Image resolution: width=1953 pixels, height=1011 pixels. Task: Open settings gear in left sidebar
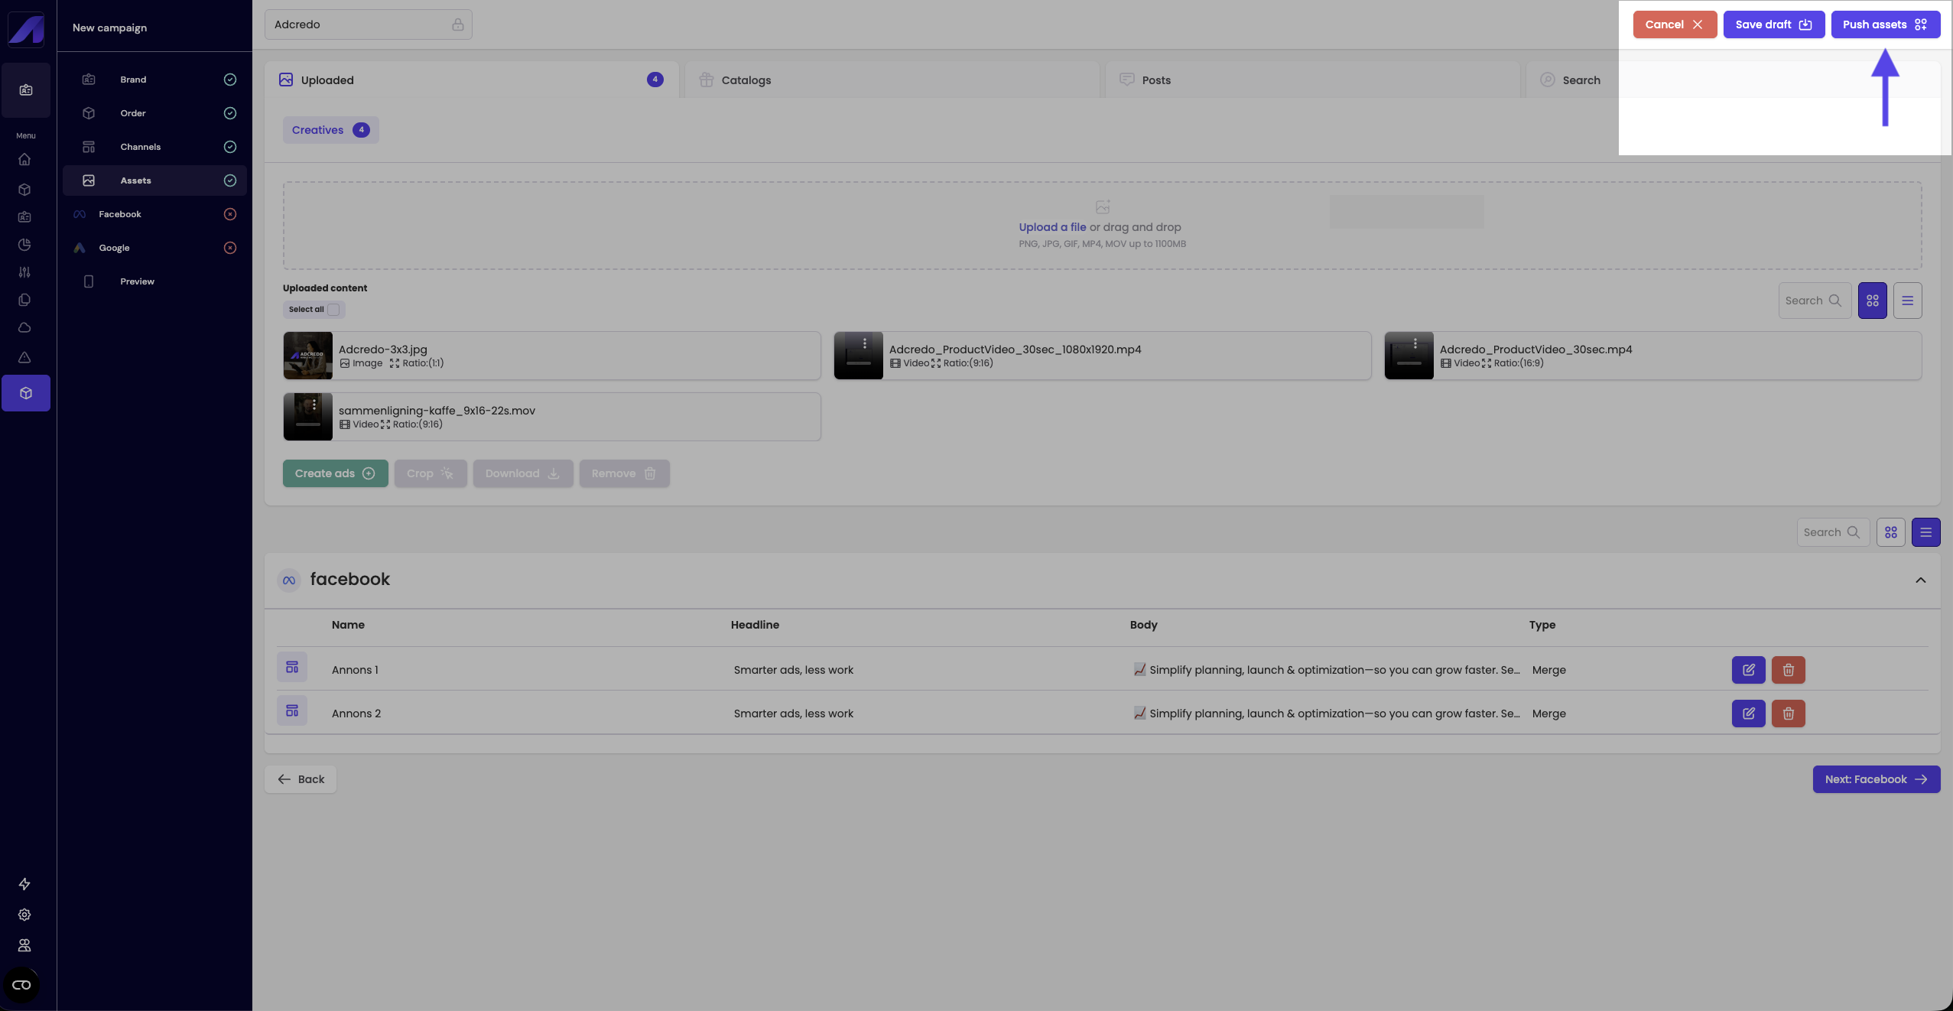(x=24, y=915)
